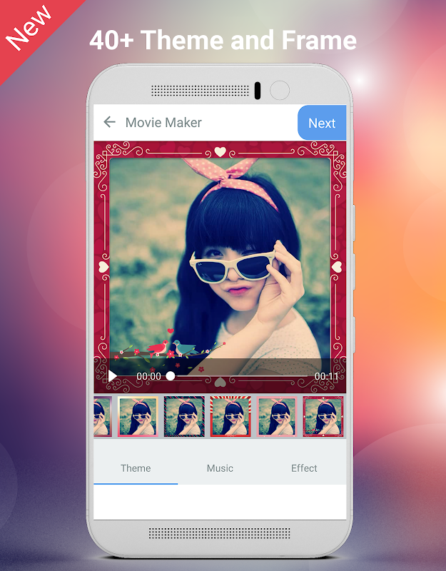Play the video preview
446x571 pixels.
[113, 376]
